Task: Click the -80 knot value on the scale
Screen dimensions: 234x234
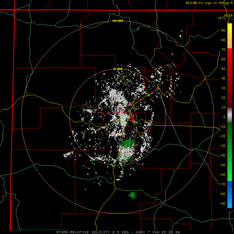Action: pos(222,194)
